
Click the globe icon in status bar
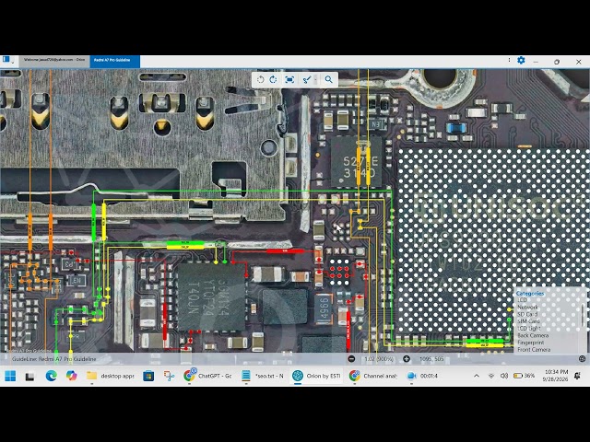[582, 359]
